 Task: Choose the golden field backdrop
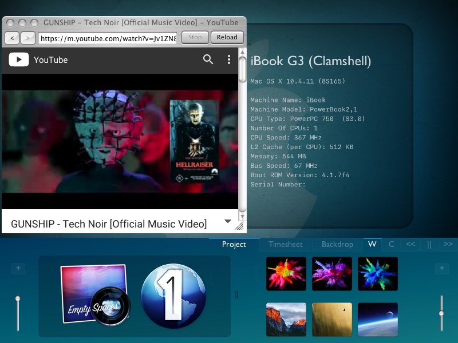coord(332,320)
